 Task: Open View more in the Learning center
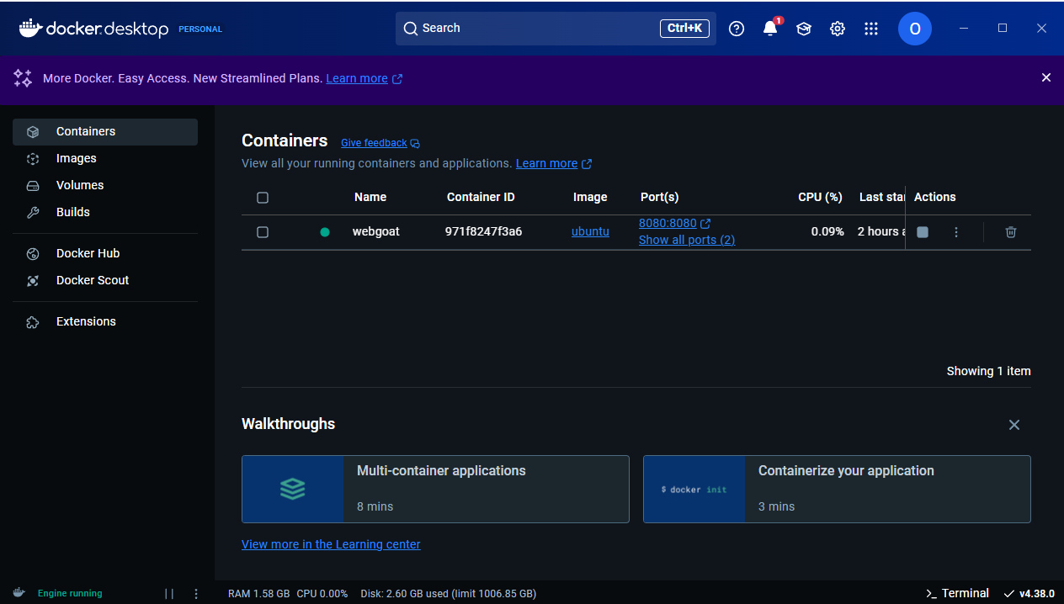point(331,544)
